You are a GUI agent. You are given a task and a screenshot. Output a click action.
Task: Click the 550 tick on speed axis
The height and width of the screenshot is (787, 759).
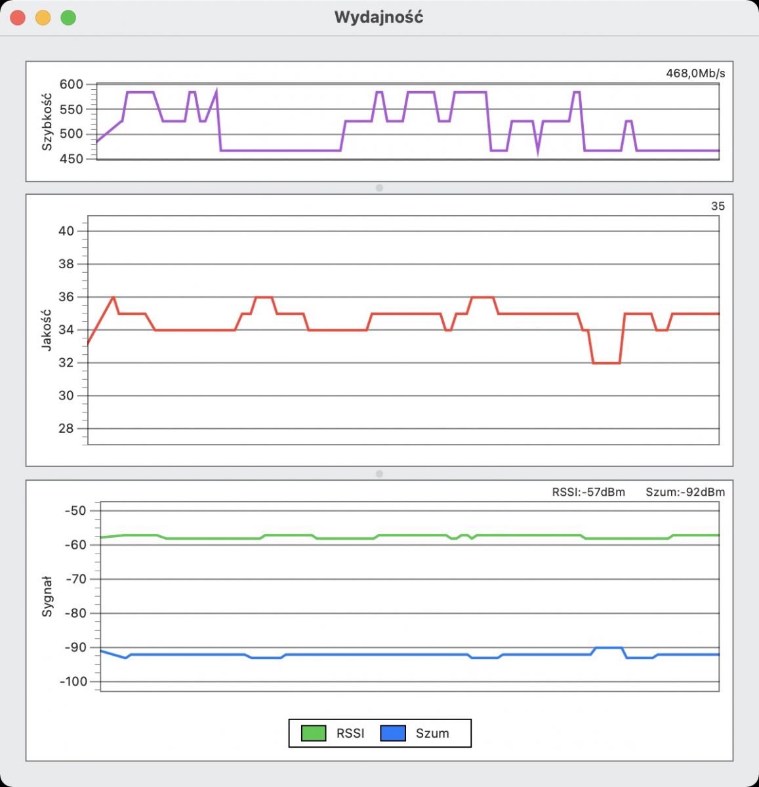72,110
